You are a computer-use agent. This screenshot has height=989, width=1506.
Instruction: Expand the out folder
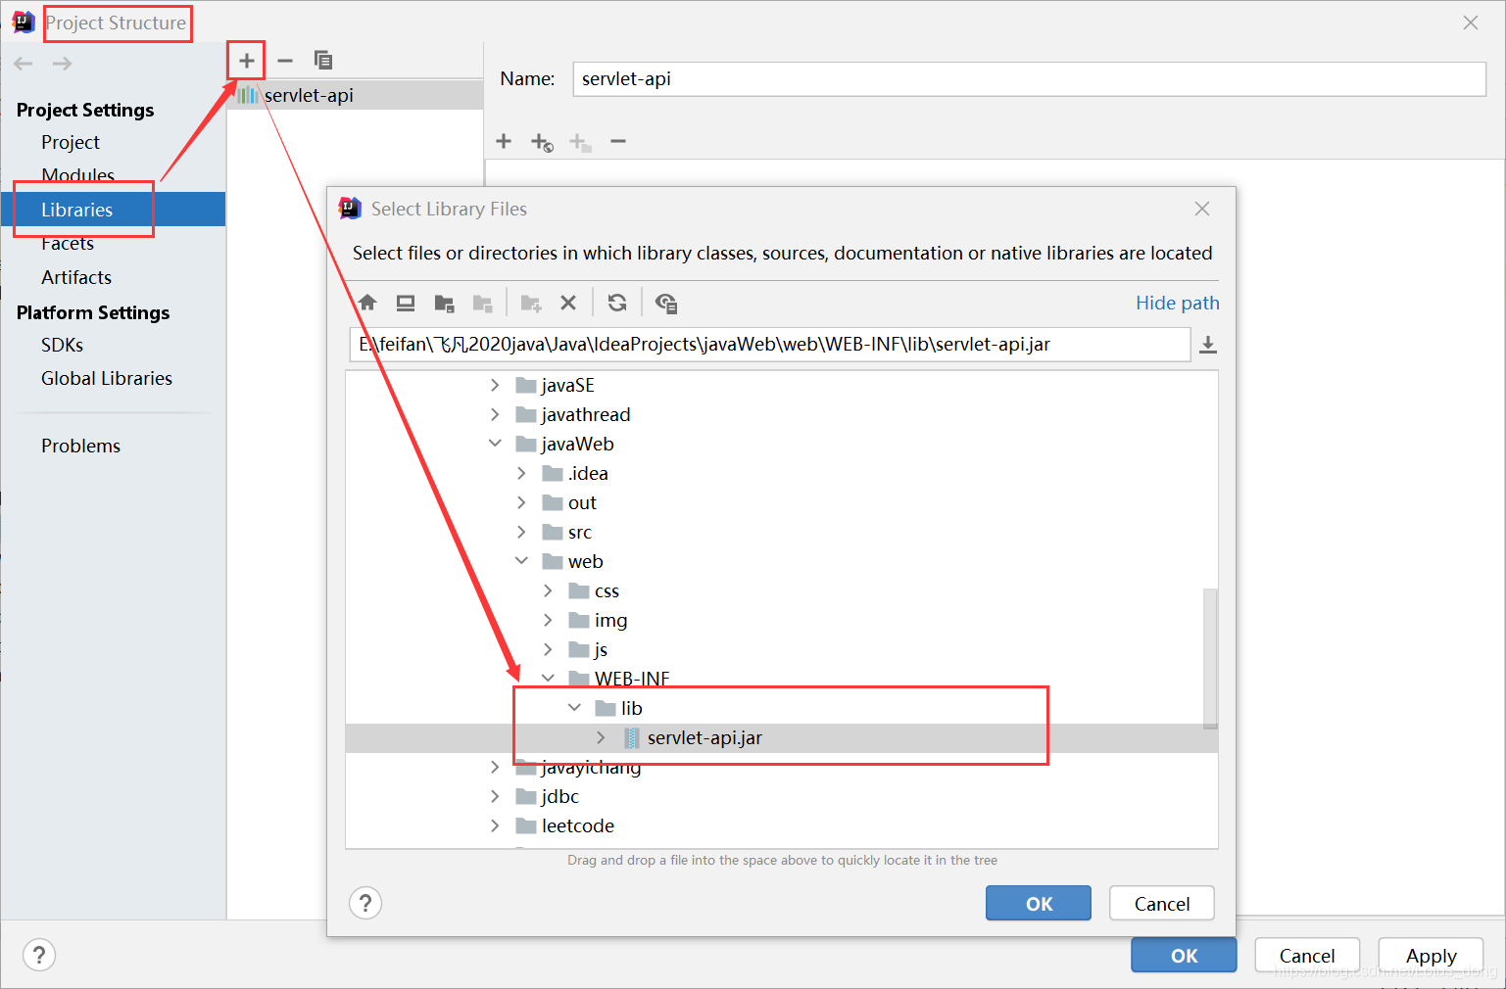point(521,502)
